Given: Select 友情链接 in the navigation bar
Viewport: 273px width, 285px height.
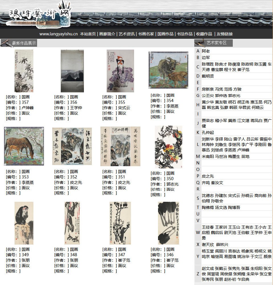Looking at the screenshot, I should tap(225, 34).
